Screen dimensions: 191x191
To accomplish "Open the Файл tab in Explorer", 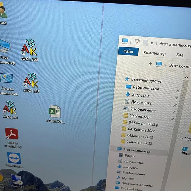I will [128, 51].
